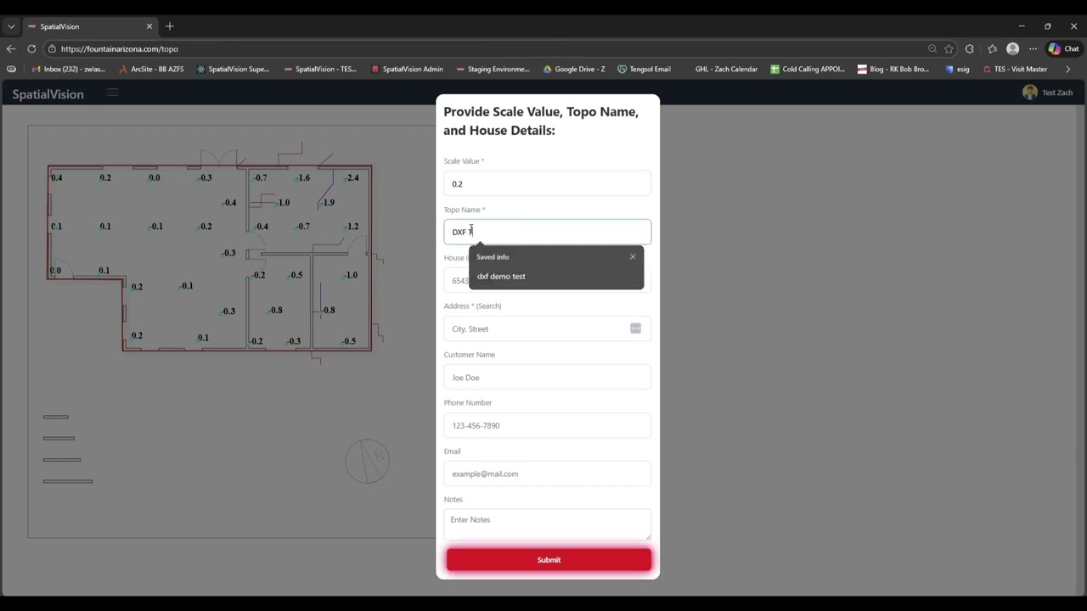
Task: Open SpatialVision Admin bookmark
Action: coord(407,70)
